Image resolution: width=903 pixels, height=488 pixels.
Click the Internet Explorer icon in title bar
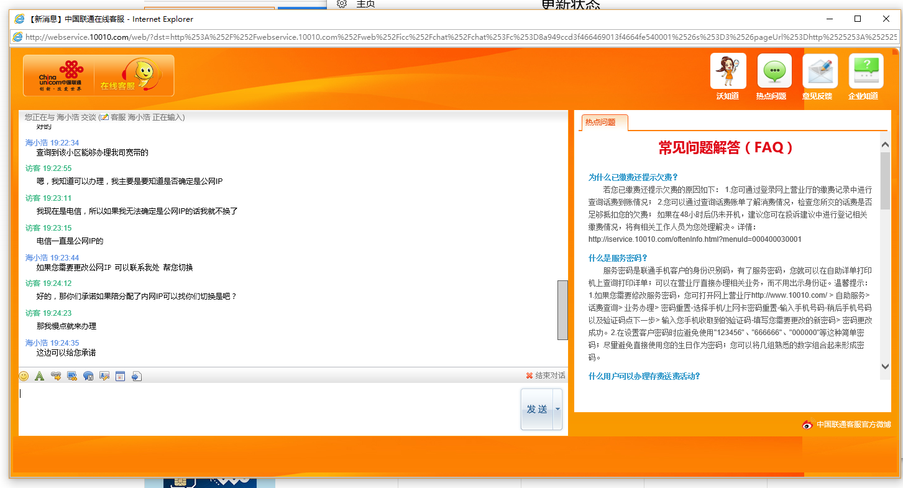(19, 19)
